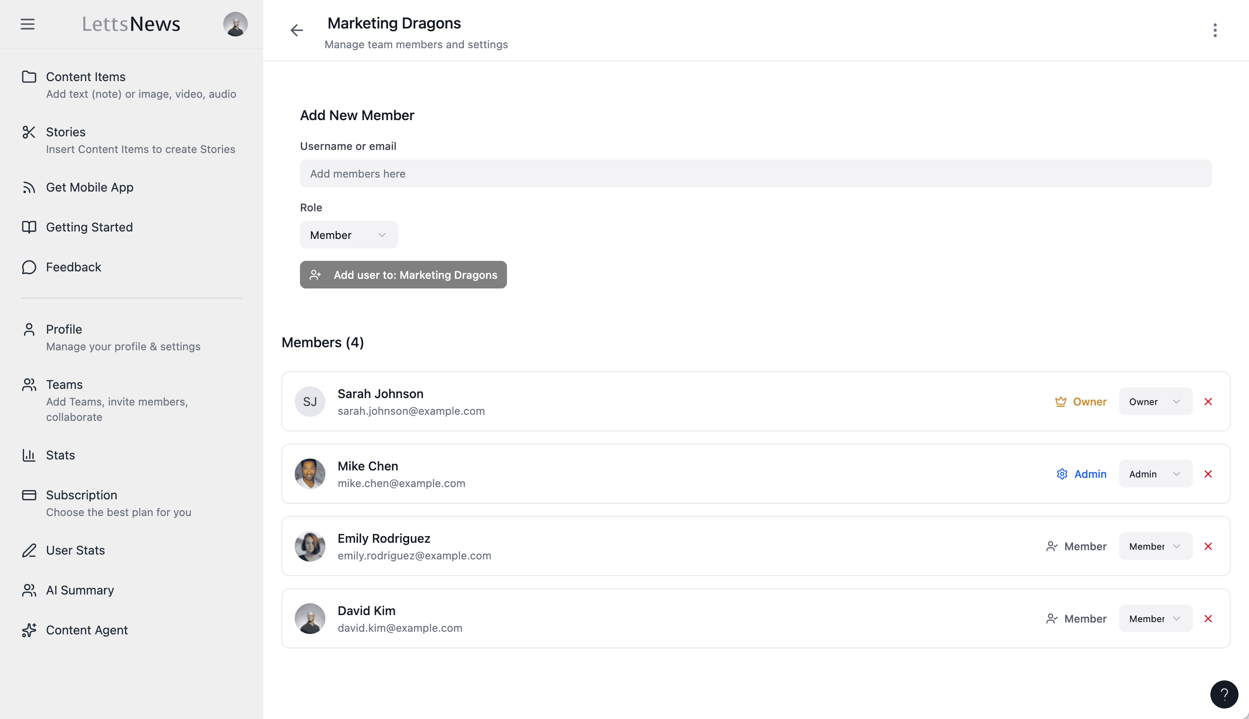Remove Mike Chen with the red X
The width and height of the screenshot is (1249, 719).
(x=1208, y=474)
